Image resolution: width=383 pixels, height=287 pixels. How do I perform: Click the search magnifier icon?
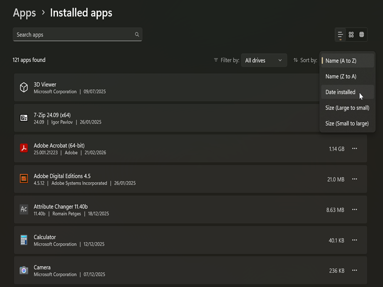pyautogui.click(x=137, y=34)
